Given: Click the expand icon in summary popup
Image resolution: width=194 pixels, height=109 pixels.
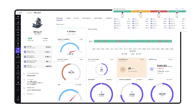Looking at the screenshot, I should [x=180, y=9].
